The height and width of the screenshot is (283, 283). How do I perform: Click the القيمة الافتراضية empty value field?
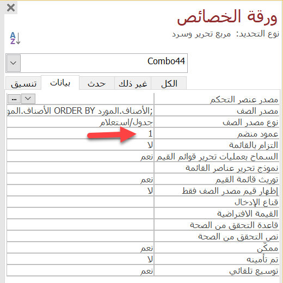click(x=80, y=214)
